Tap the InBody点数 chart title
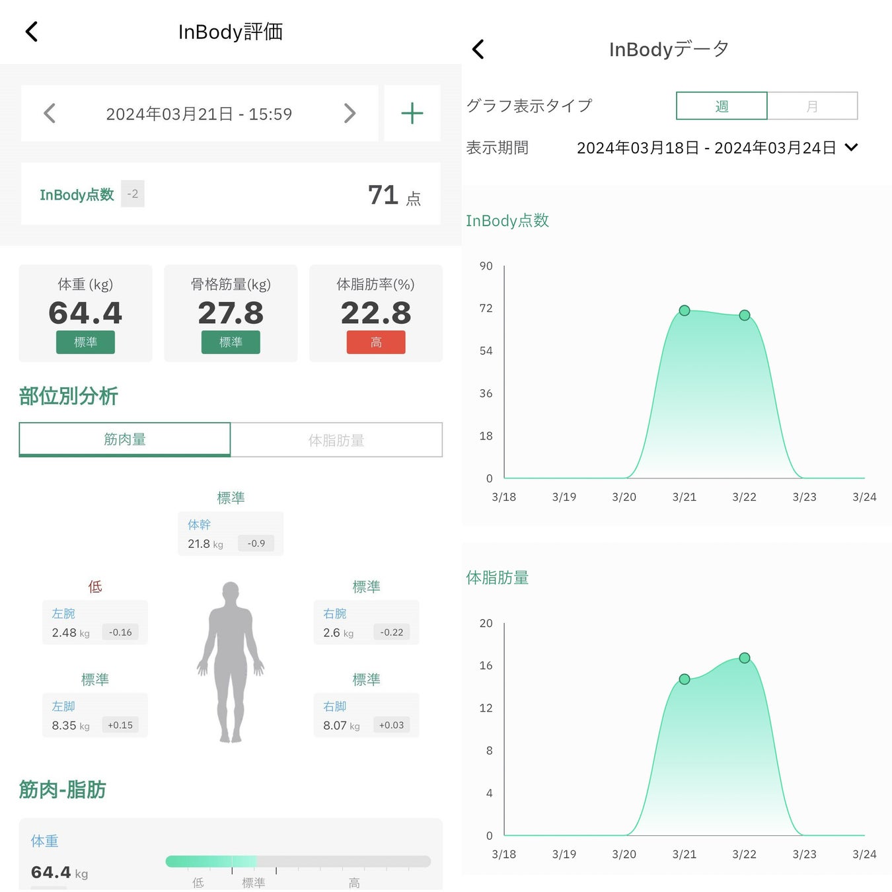The height and width of the screenshot is (892, 892). (507, 221)
